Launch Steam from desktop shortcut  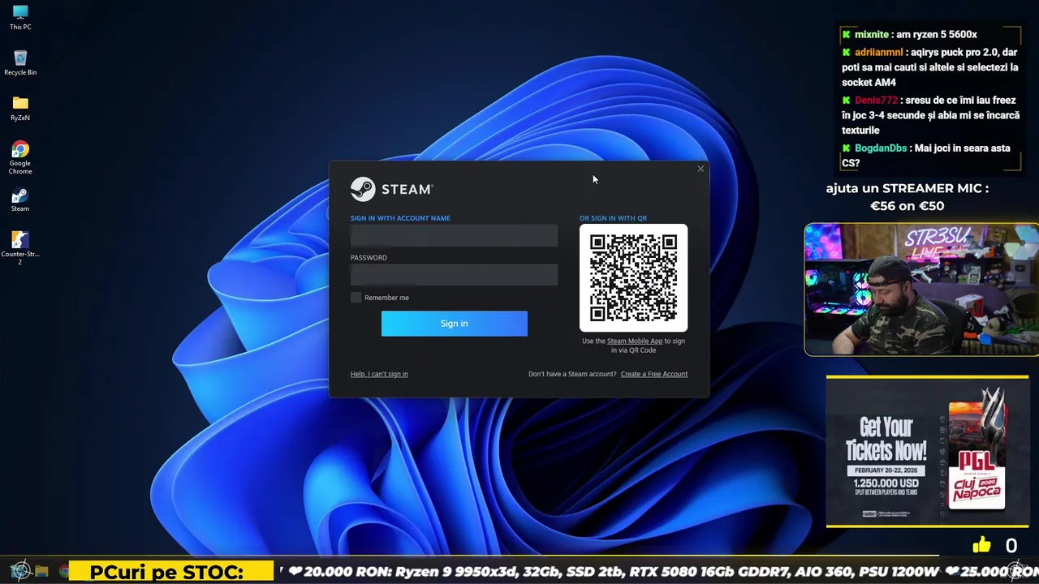20,200
